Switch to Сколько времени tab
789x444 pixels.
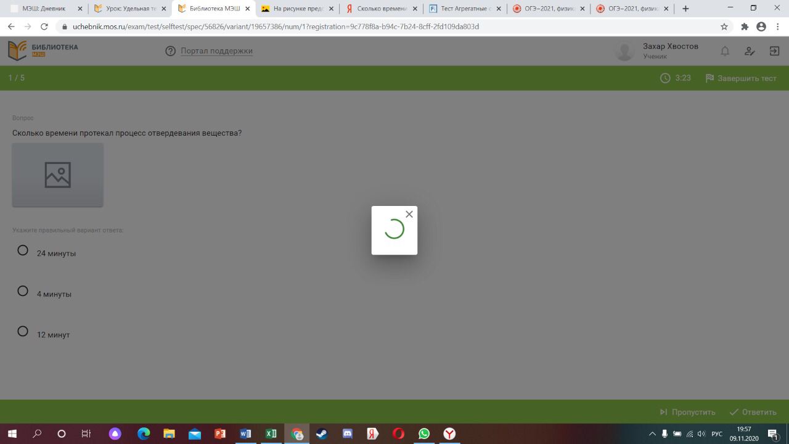pyautogui.click(x=380, y=9)
